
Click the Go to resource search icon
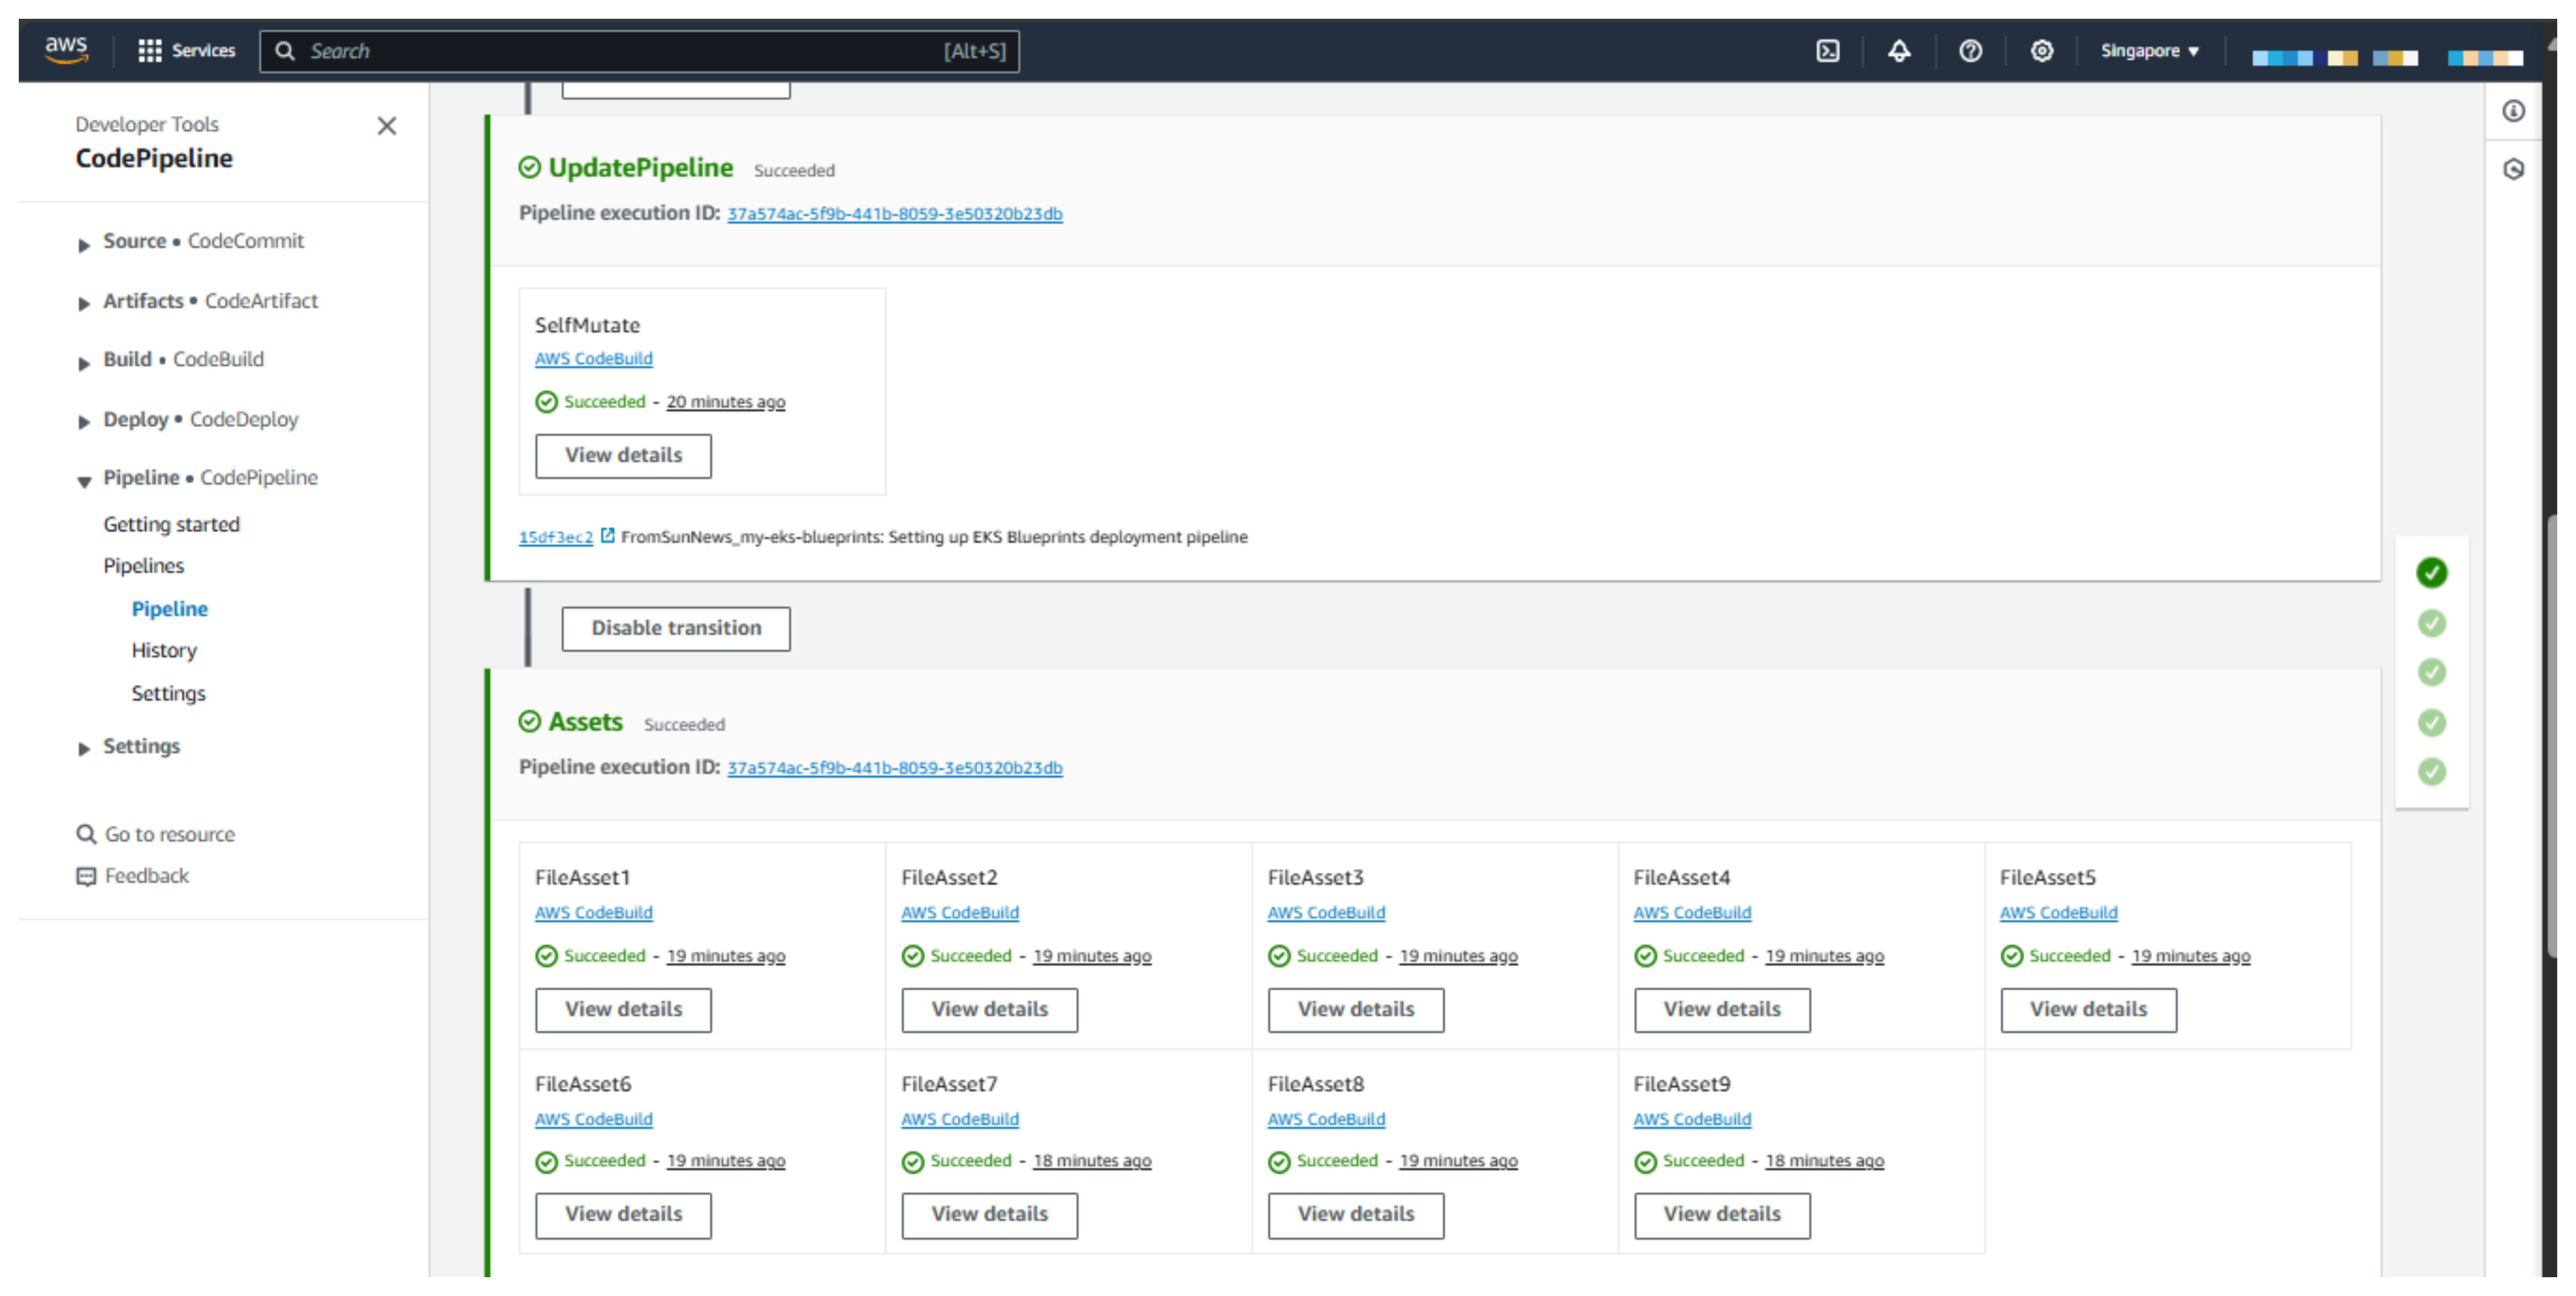[x=86, y=834]
